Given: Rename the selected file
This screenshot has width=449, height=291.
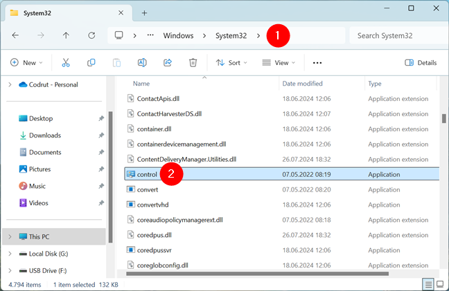Looking at the screenshot, I should pyautogui.click(x=142, y=62).
